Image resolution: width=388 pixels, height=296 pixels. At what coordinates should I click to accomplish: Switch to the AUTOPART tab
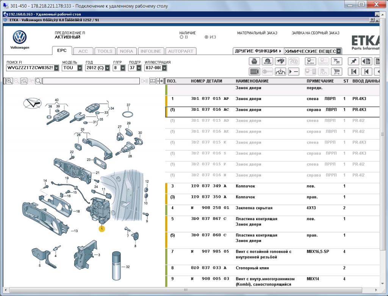181,51
